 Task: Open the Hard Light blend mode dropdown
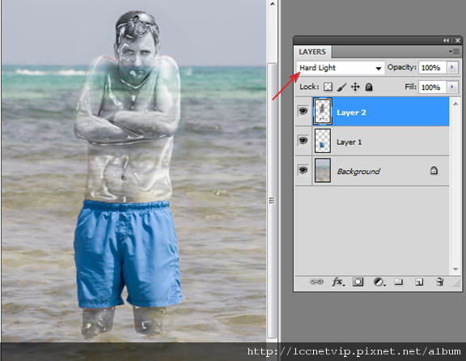point(341,68)
